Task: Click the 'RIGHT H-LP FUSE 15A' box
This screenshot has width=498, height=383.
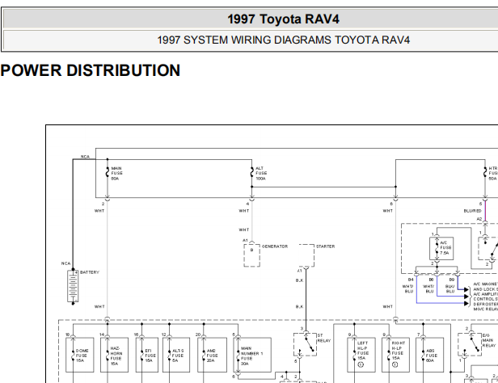Action: click(396, 355)
